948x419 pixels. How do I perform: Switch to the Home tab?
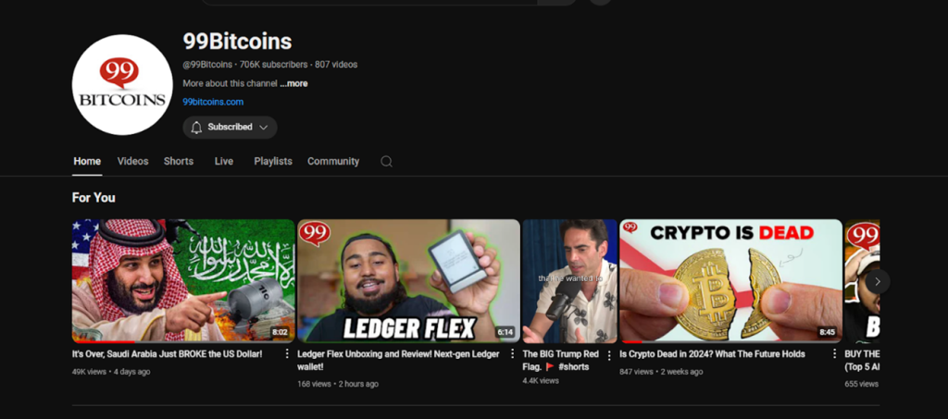(x=87, y=161)
